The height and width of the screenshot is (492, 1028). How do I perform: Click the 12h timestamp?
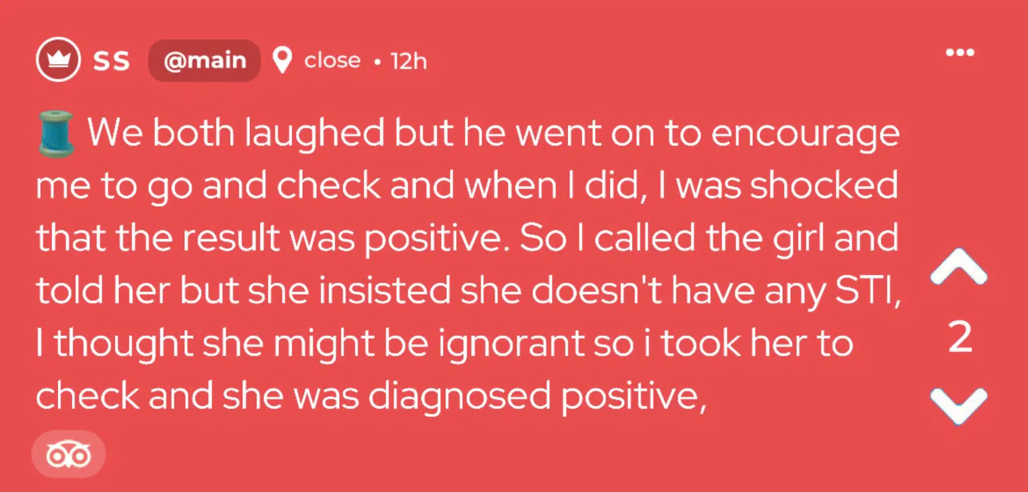coord(409,61)
